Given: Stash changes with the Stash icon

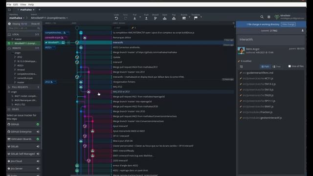Looking at the screenshot, I should (x=165, y=18).
